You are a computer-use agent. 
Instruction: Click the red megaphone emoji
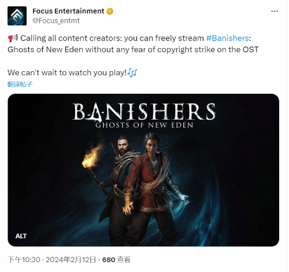(x=13, y=38)
